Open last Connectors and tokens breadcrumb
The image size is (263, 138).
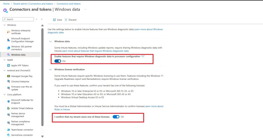69,4
